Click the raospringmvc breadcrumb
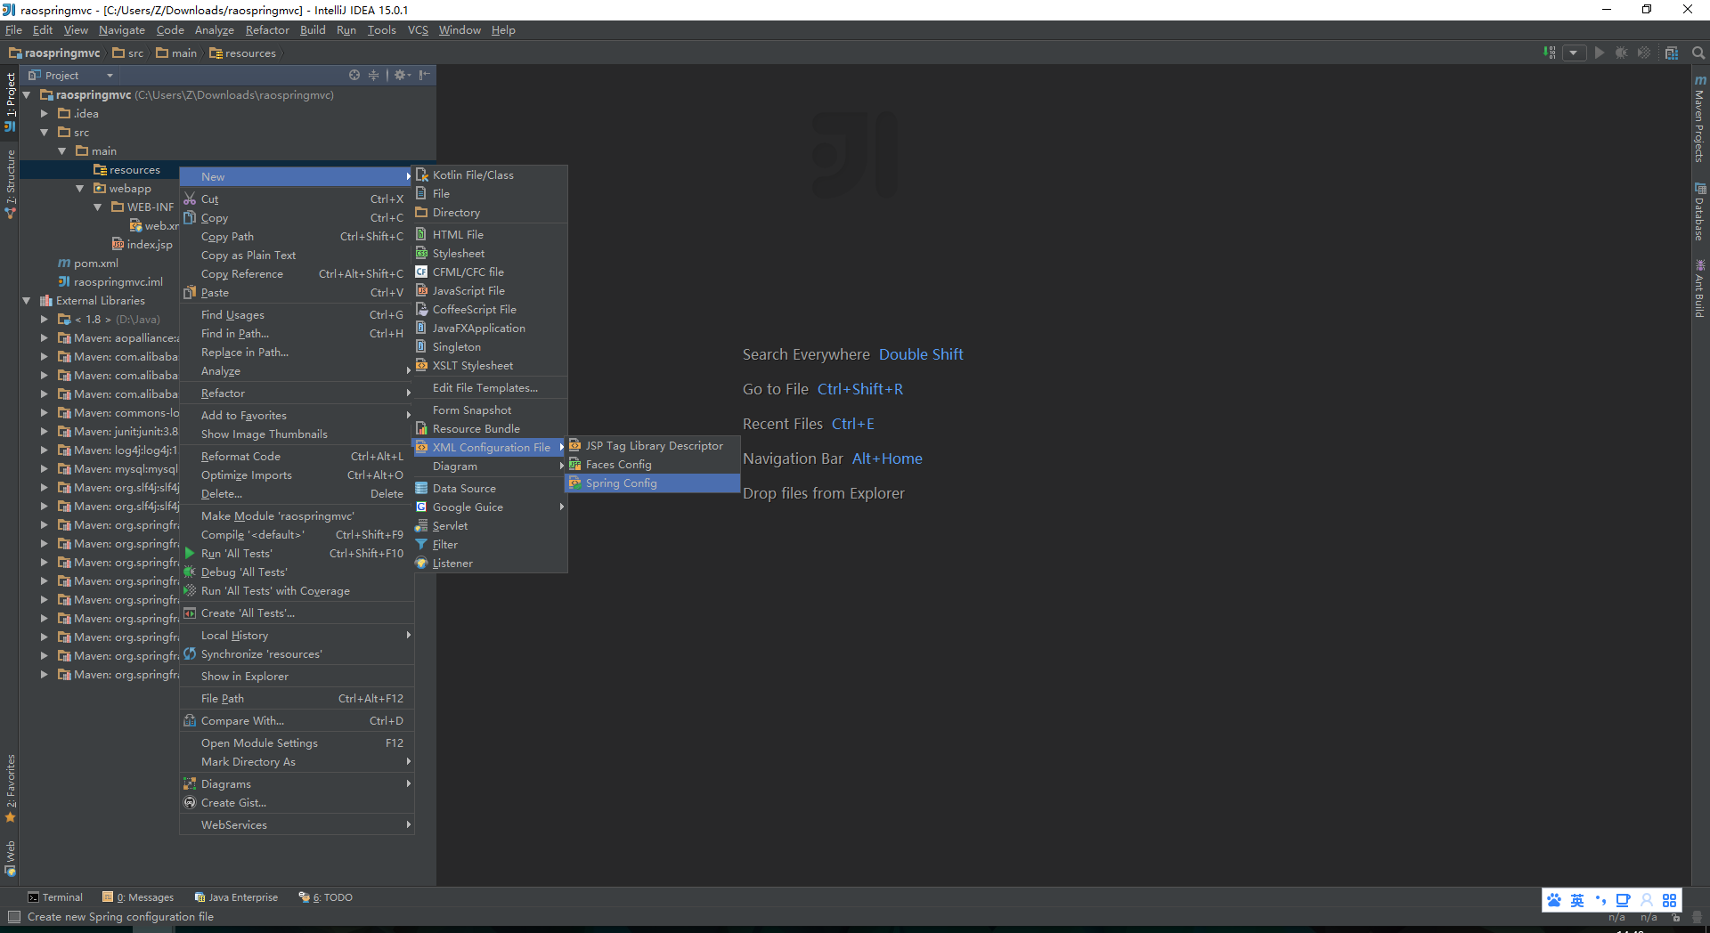This screenshot has width=1710, height=933. tap(54, 53)
